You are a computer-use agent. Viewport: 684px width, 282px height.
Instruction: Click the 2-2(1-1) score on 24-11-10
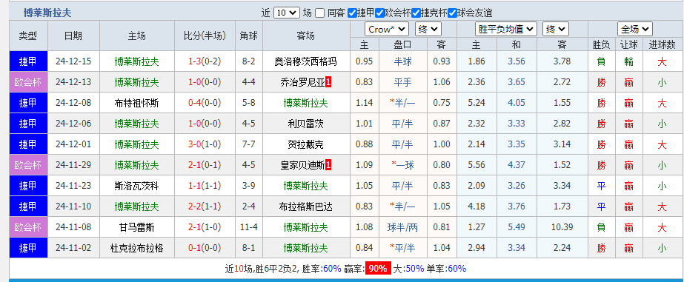(205, 207)
